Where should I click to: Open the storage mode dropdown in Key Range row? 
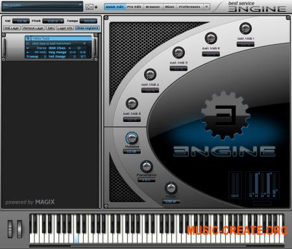[27, 53]
